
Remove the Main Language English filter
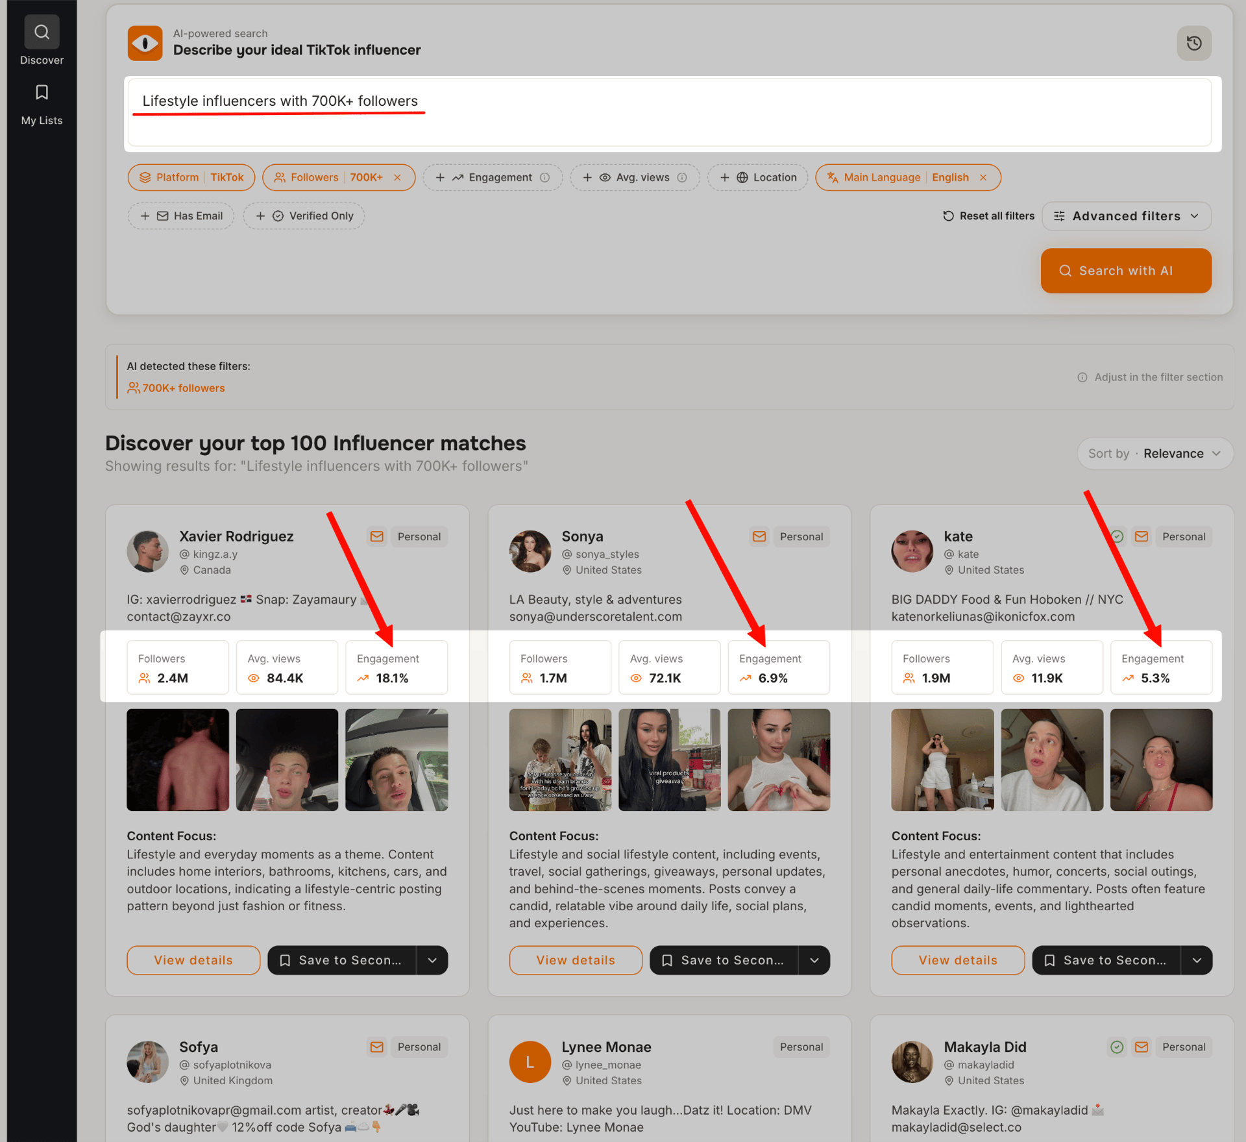(x=983, y=177)
